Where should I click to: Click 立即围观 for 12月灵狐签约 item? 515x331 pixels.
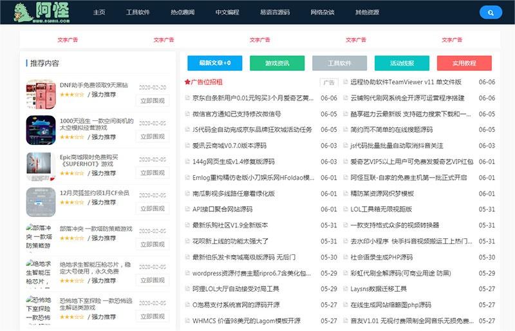[x=152, y=209]
